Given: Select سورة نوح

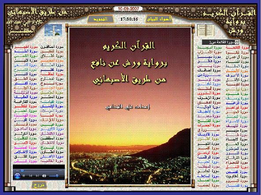Looking at the screenshot, I should click(x=52, y=84).
